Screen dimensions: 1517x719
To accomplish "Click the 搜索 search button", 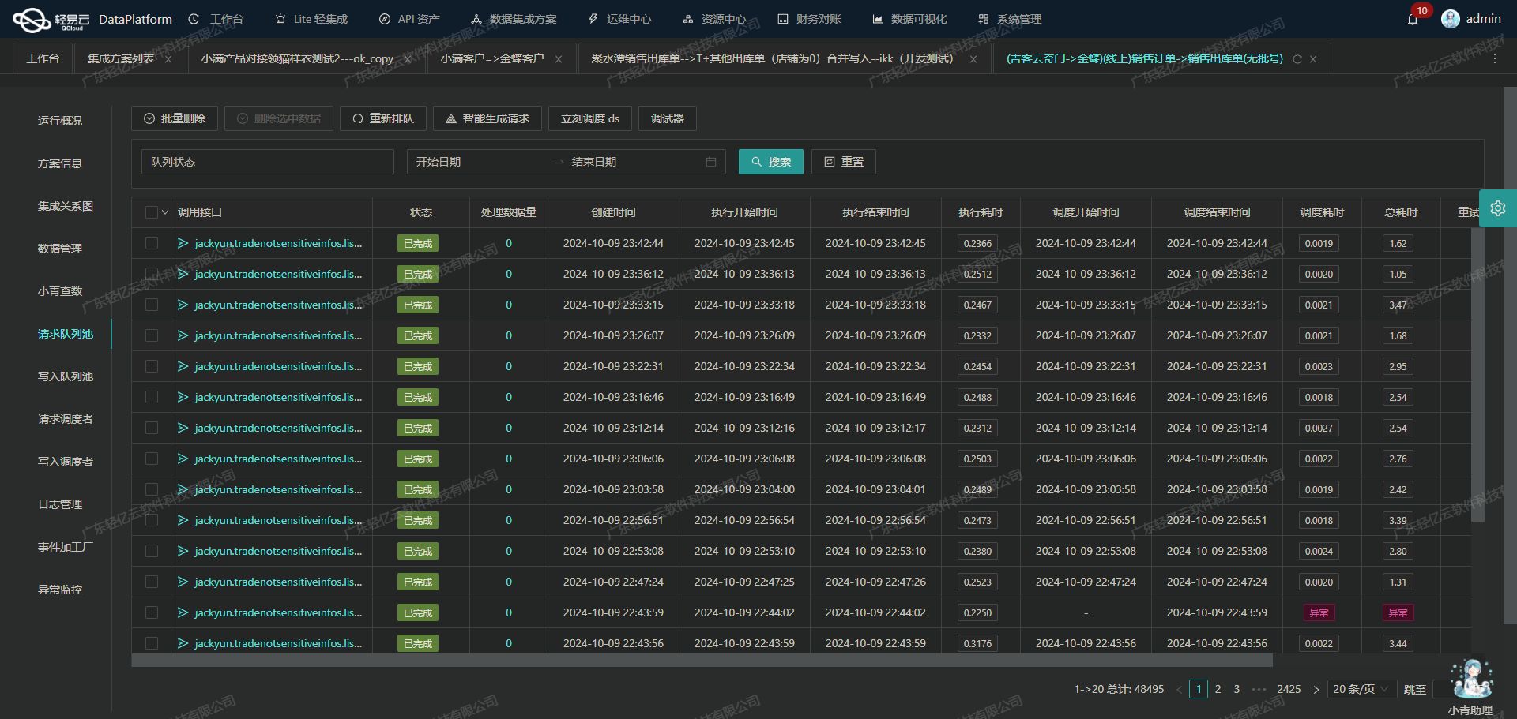I will tap(770, 162).
